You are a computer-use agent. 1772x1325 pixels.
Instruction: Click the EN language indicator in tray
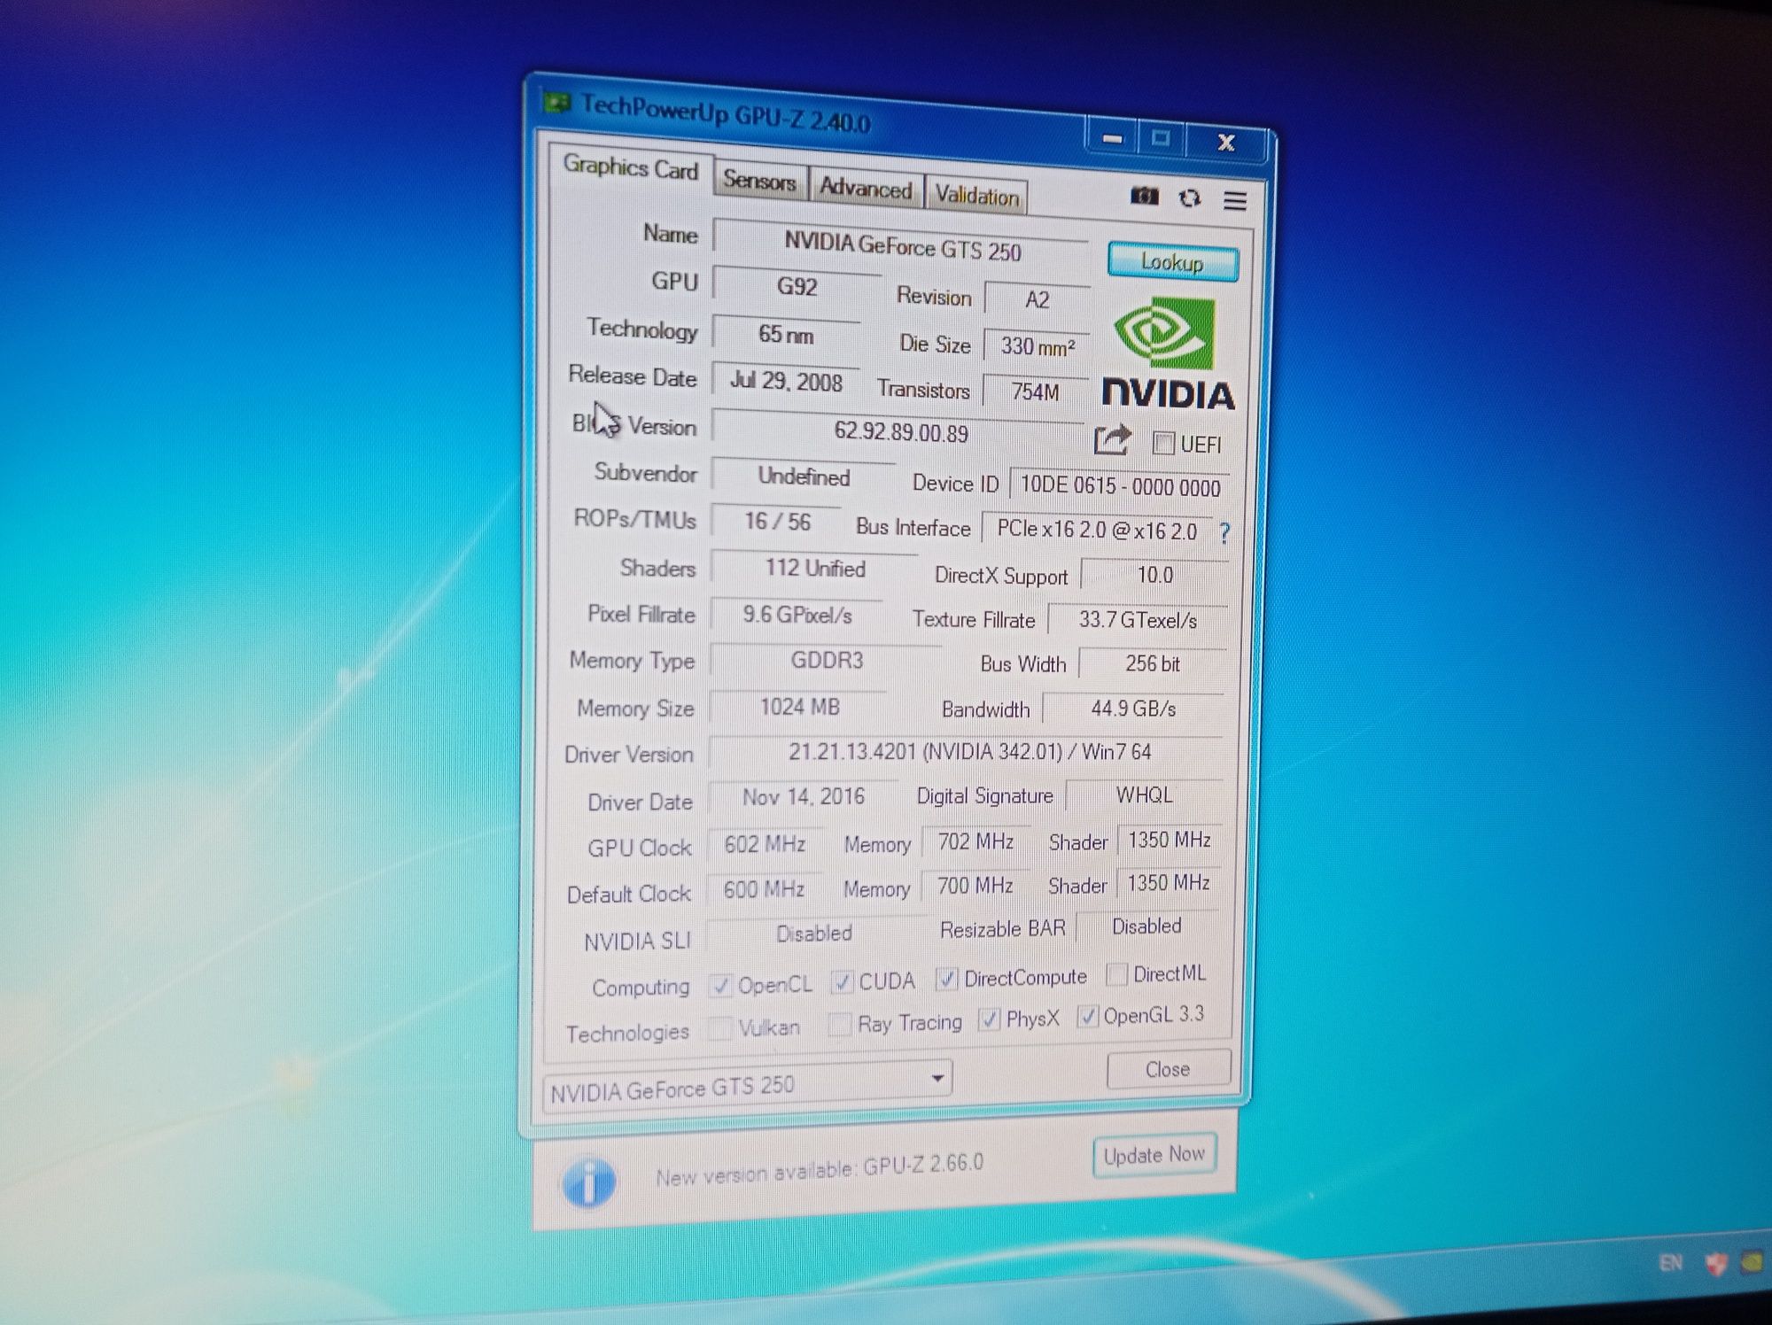[1670, 1262]
